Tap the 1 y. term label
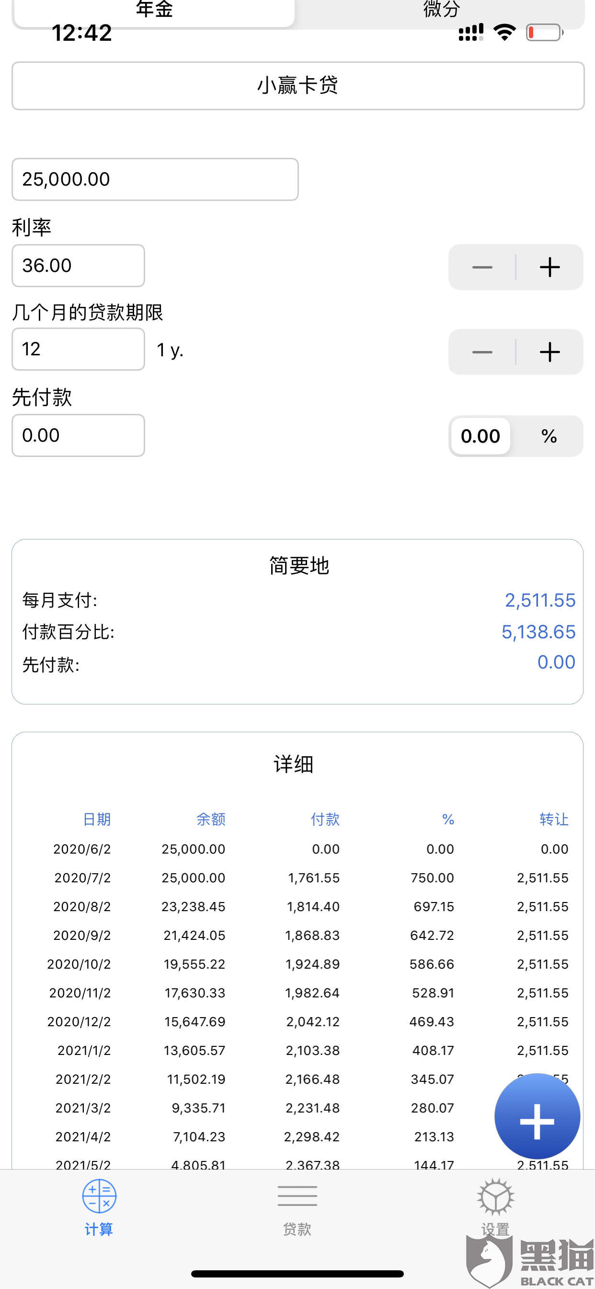595x1289 pixels. [x=170, y=350]
